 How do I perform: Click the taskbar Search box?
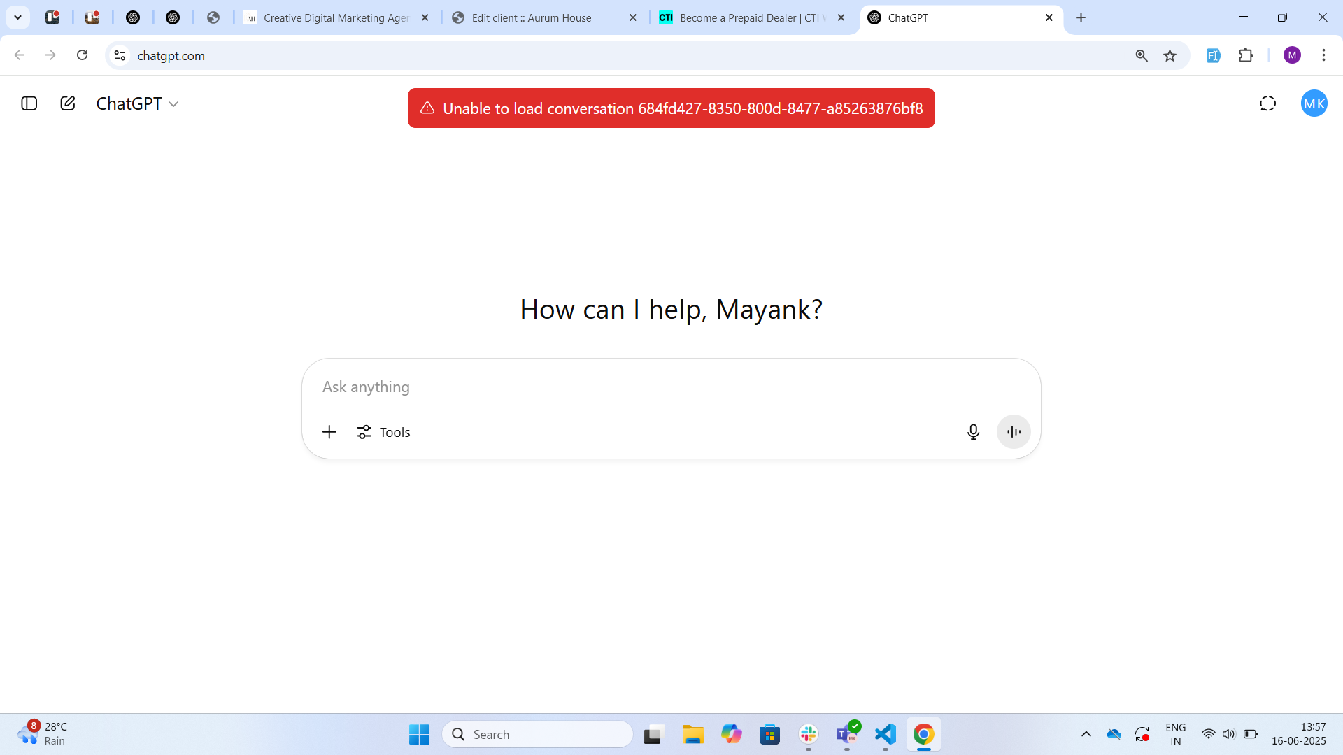click(x=537, y=735)
